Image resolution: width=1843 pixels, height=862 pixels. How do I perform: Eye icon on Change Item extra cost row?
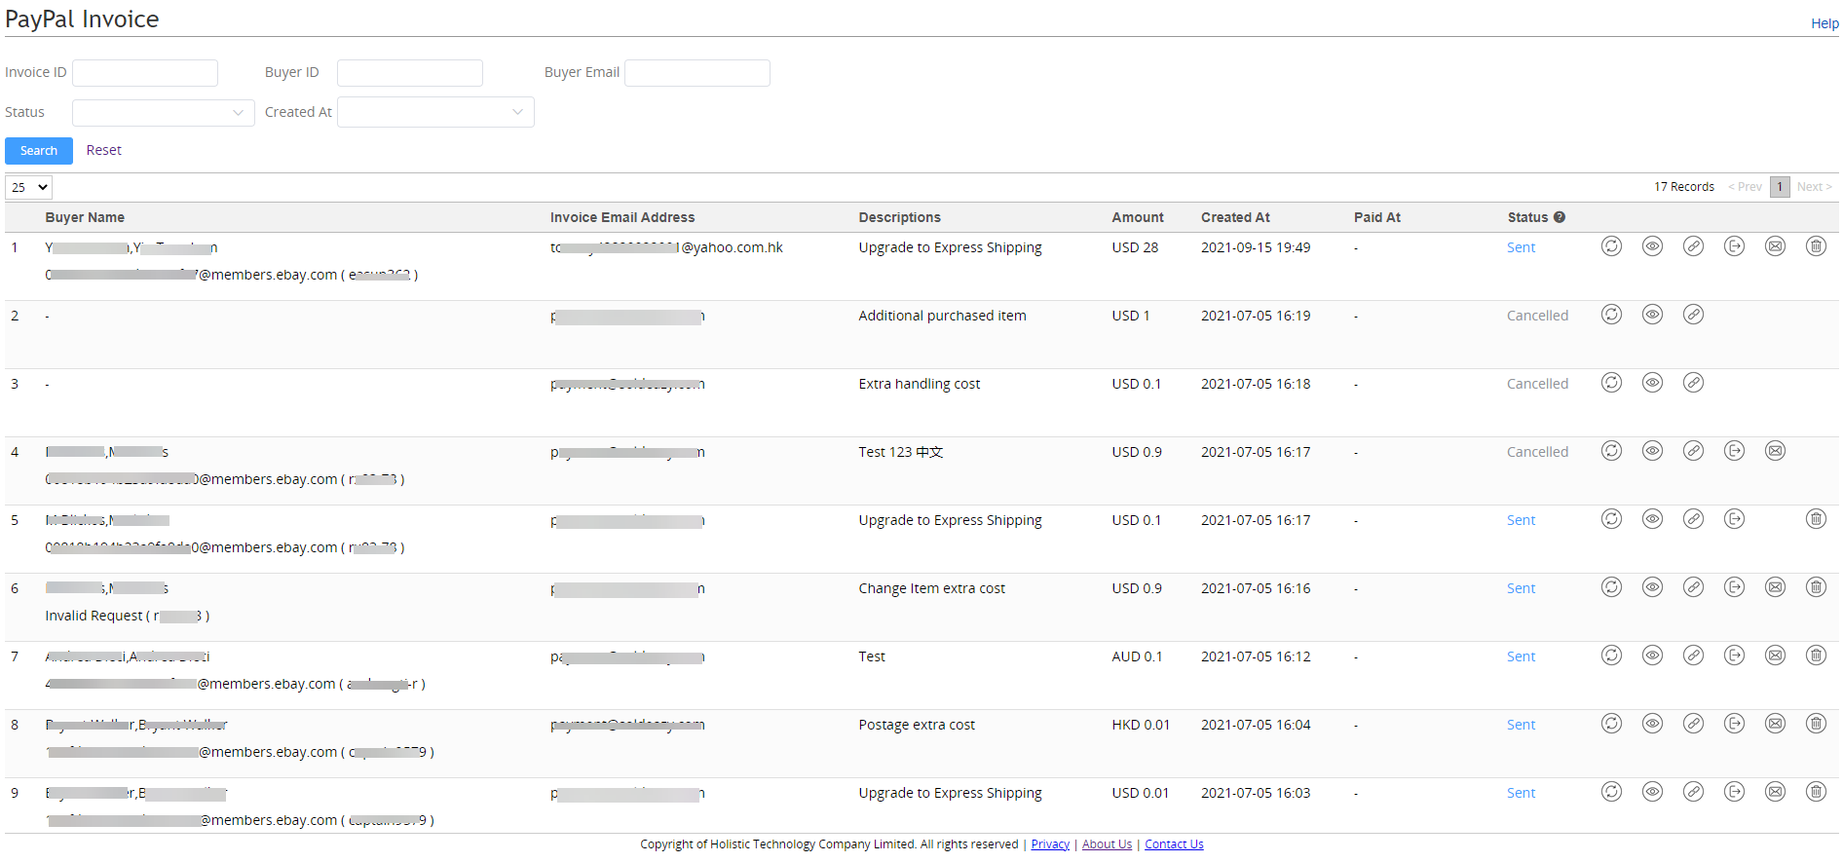point(1653,587)
